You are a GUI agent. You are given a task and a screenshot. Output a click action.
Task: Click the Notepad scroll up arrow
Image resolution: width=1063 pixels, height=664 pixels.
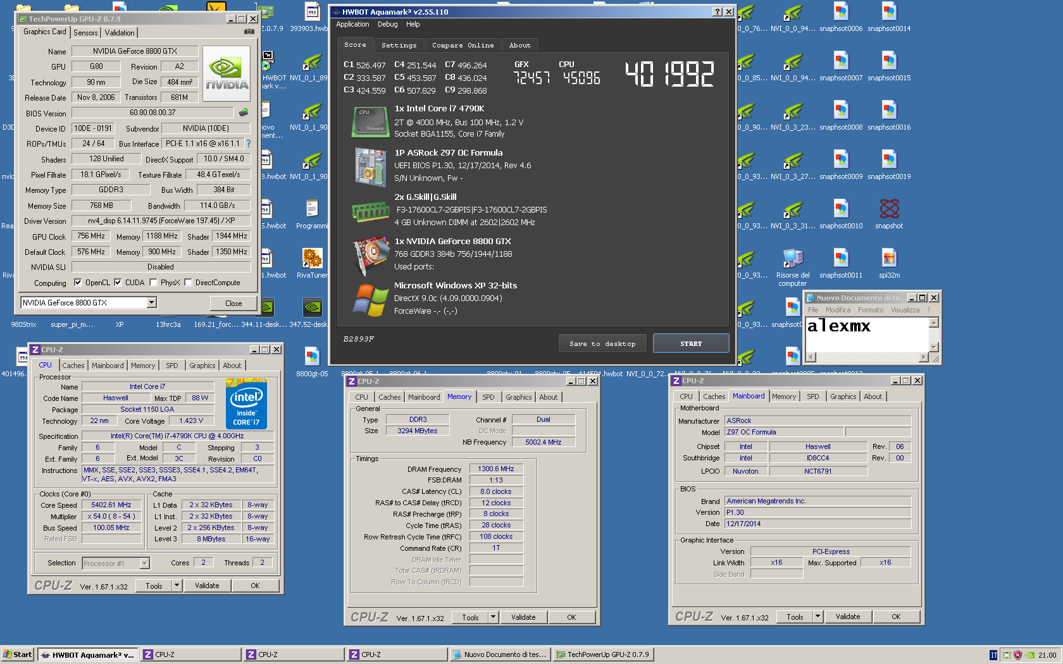pyautogui.click(x=933, y=323)
